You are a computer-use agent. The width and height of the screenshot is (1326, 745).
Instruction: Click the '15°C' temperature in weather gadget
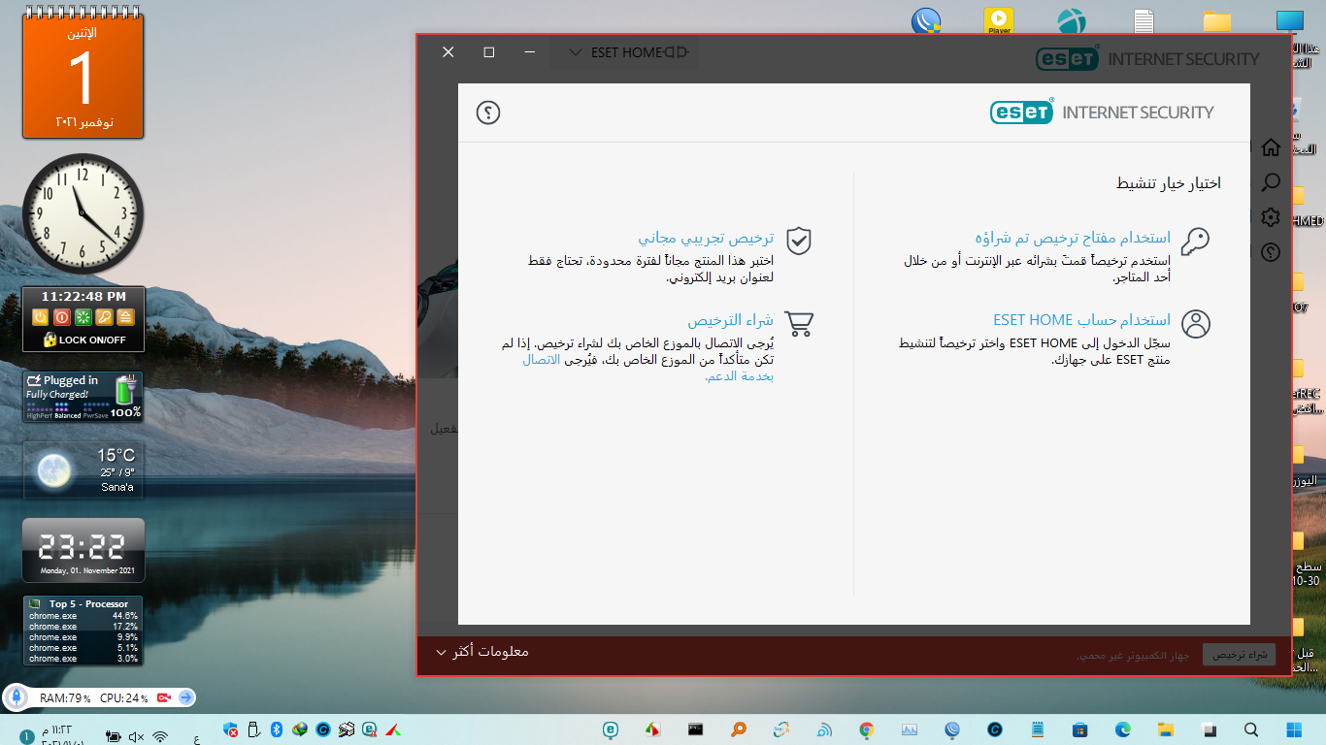pyautogui.click(x=116, y=455)
